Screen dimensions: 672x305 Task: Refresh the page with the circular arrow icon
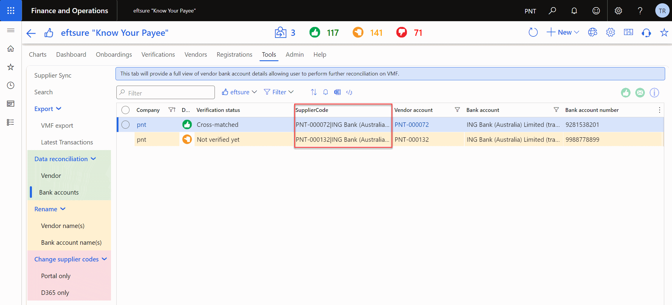[533, 32]
